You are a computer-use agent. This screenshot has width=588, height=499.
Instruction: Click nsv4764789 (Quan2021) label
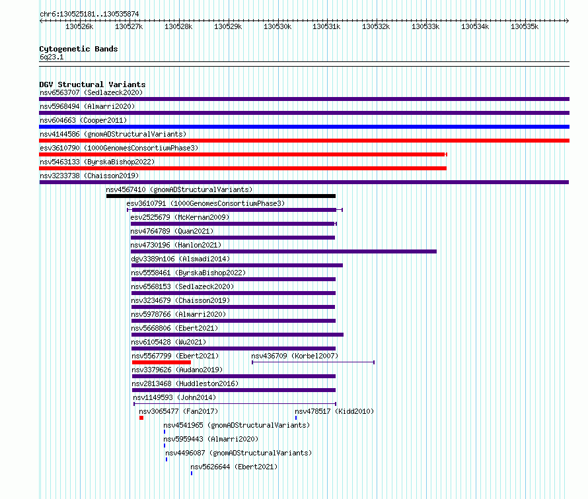tap(172, 231)
